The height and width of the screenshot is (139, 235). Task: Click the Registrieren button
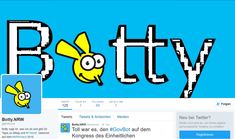coord(205,135)
